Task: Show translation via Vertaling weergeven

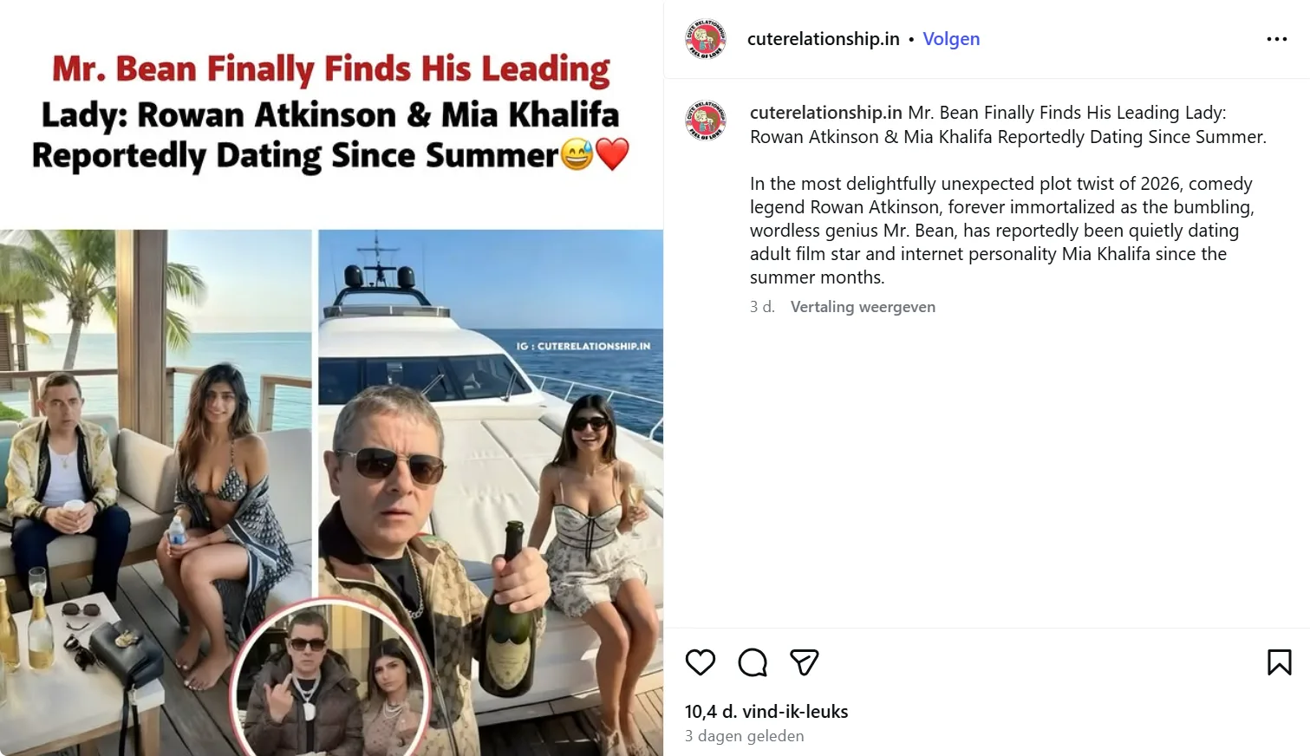Action: (x=863, y=306)
